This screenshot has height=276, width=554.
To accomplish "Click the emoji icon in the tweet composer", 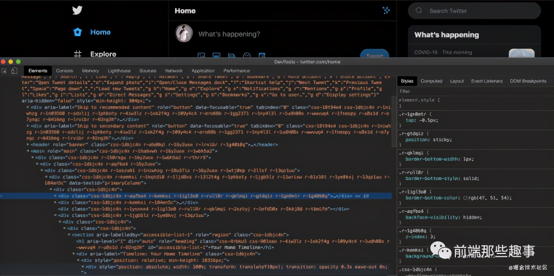I will pos(247,56).
